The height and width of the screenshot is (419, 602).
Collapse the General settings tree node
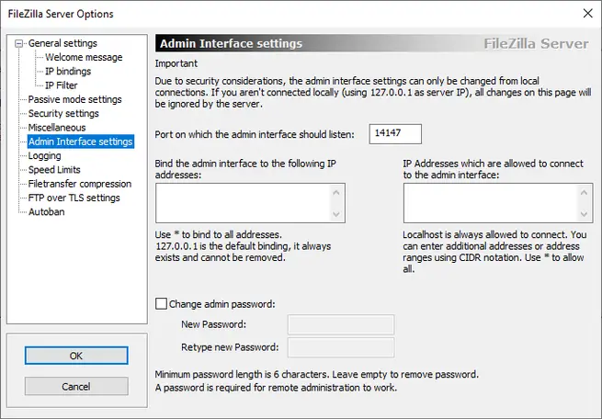[20, 43]
